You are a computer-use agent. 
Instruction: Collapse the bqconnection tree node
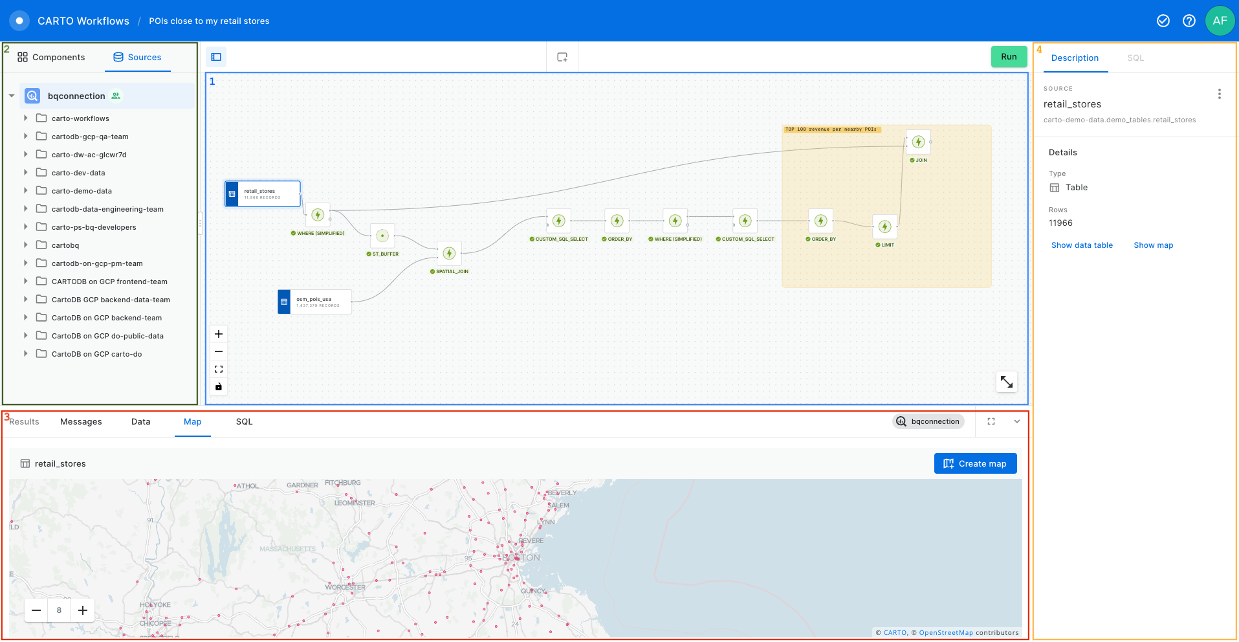[12, 96]
